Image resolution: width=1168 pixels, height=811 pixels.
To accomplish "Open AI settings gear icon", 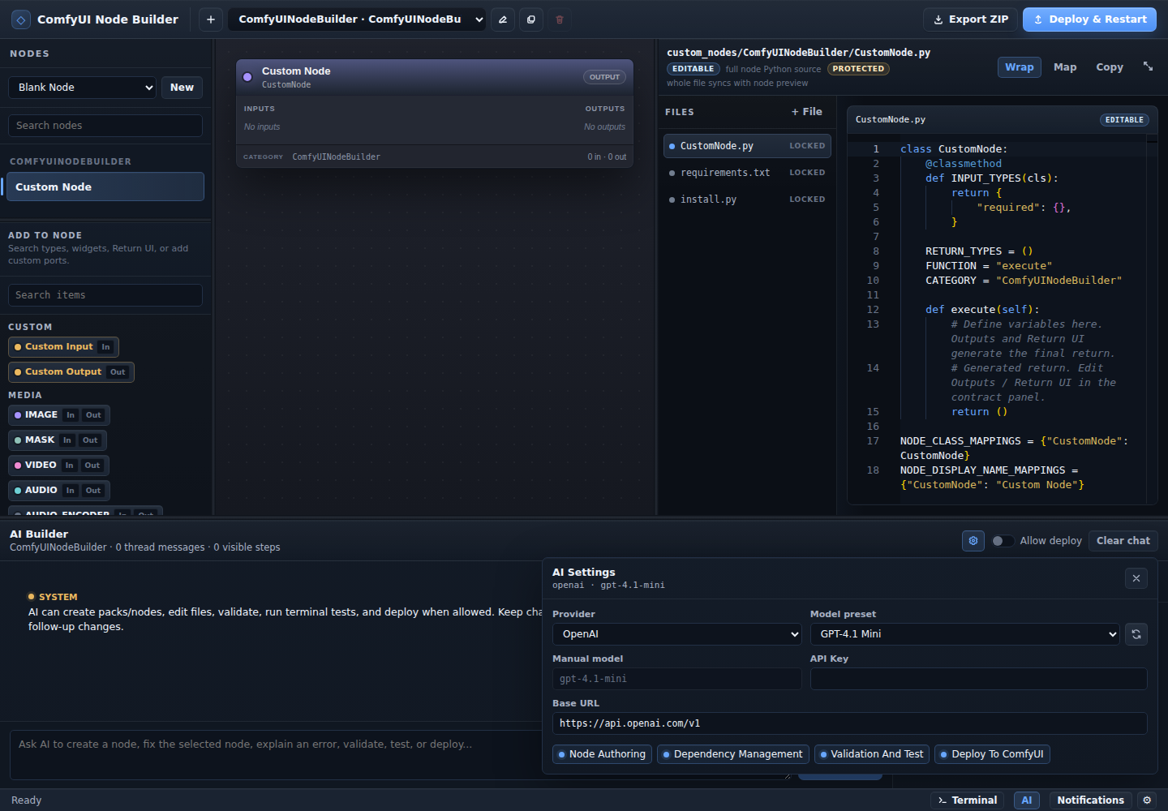I will (973, 541).
